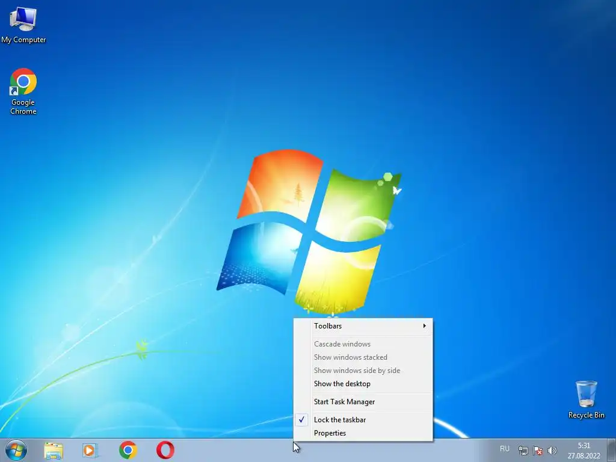Open the My Computer desktop icon
The image size is (616, 462).
(x=23, y=24)
